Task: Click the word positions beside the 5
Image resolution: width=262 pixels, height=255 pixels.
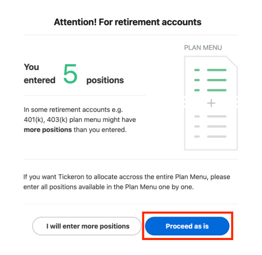Action: 105,80
